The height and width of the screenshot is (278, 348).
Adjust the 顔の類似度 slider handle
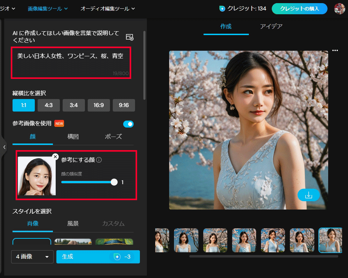pyautogui.click(x=114, y=182)
